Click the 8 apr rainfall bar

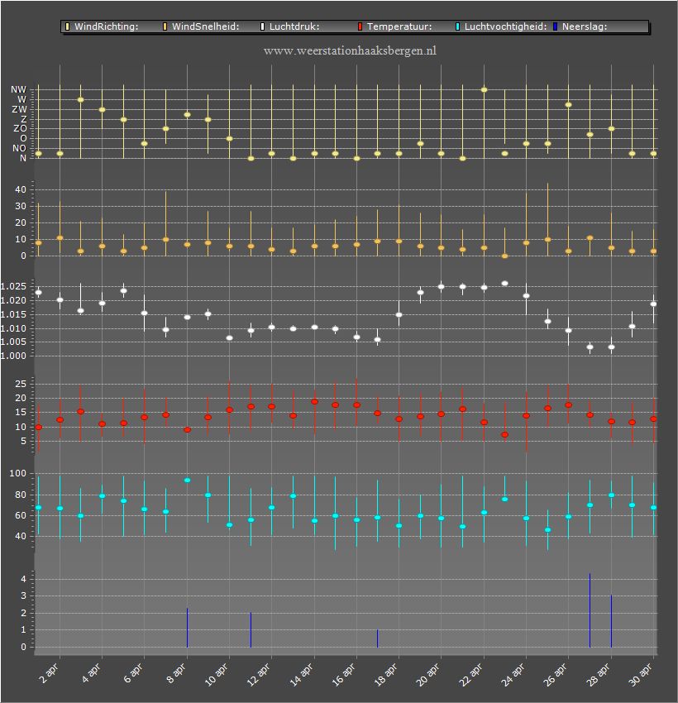pos(188,628)
